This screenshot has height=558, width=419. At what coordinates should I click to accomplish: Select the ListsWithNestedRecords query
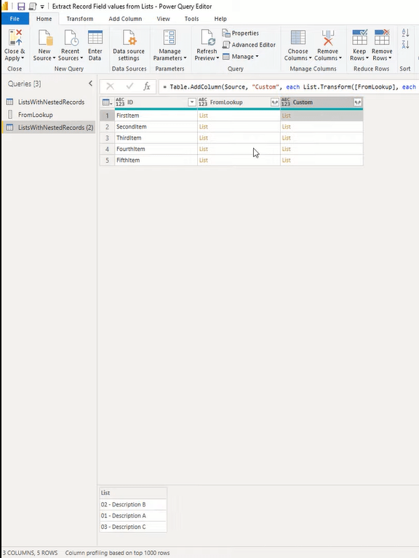49,102
